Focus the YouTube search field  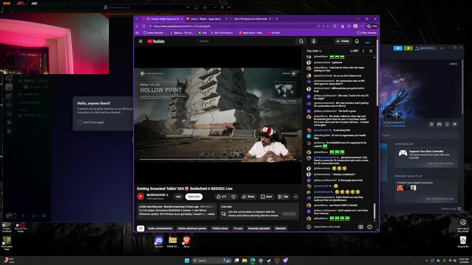click(x=246, y=41)
